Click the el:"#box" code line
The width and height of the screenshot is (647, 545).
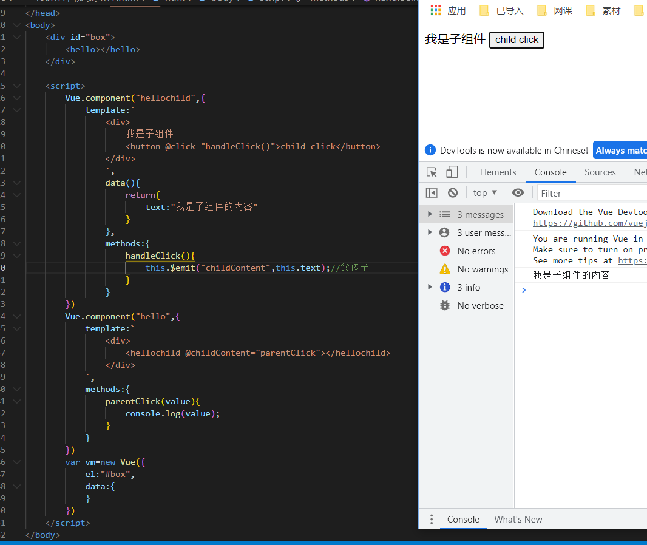tap(110, 474)
